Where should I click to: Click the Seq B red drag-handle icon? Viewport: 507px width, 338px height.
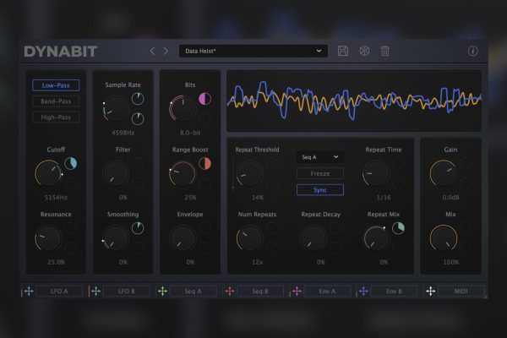(x=230, y=291)
